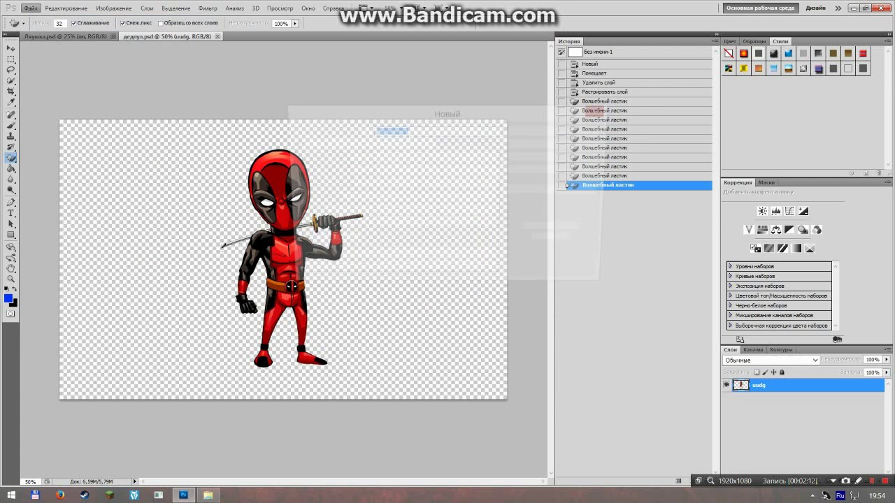Add a Vibrance adjustment

point(749,229)
